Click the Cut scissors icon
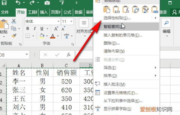 coord(14,21)
